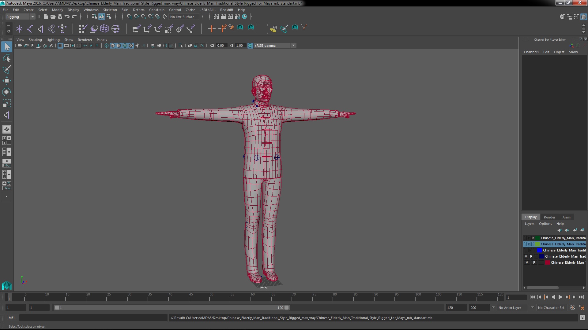Viewport: 588px width, 330px height.
Task: Click the play backwards button
Action: pyautogui.click(x=553, y=297)
